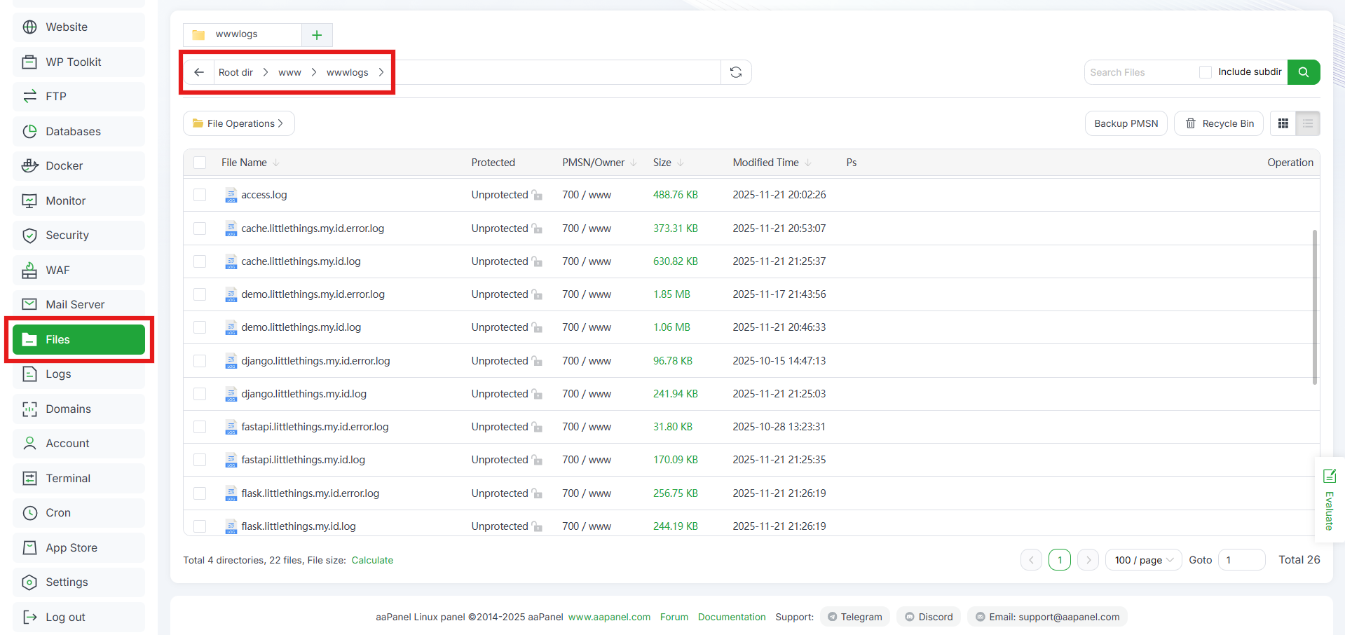The image size is (1345, 635).
Task: Check the box for demo.littlethings.my.id.log
Action: click(x=200, y=327)
